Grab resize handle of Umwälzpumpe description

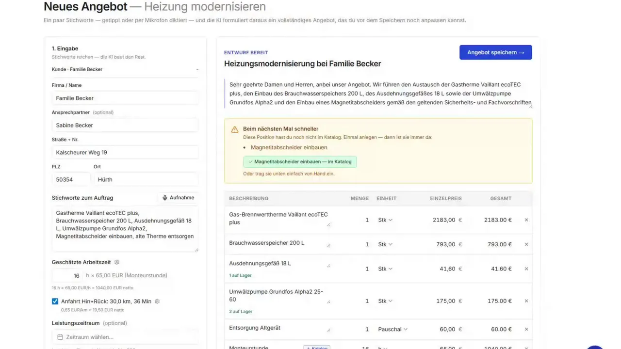pyautogui.click(x=328, y=302)
